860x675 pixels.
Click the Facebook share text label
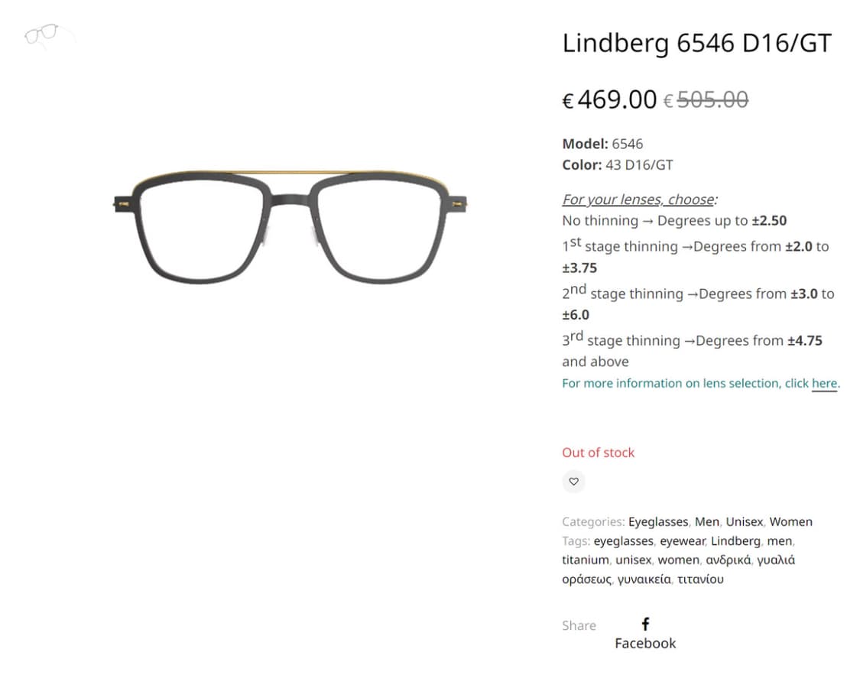[x=645, y=643]
